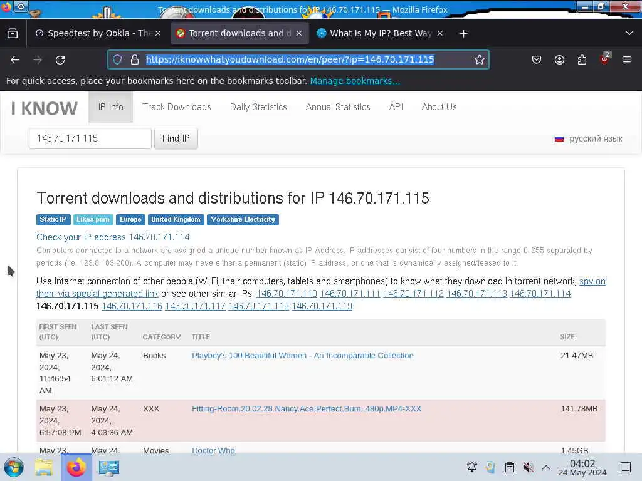The image size is (642, 481).
Task: Click the tracking protection shield icon
Action: (117, 59)
